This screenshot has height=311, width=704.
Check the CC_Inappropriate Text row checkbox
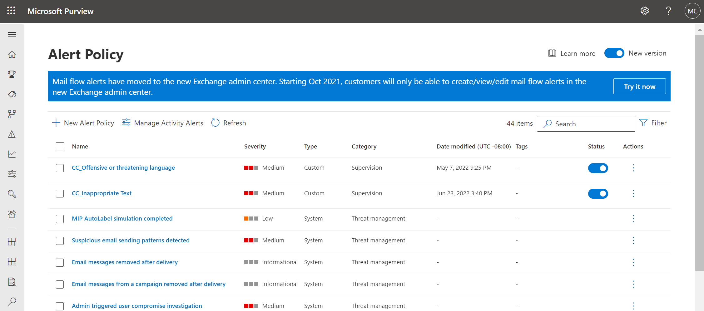tap(60, 193)
